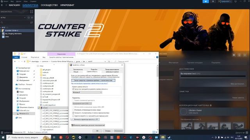Click 'Изменить параметры для всех пользователей' button
Screen dimensions: 250x140
88,125
